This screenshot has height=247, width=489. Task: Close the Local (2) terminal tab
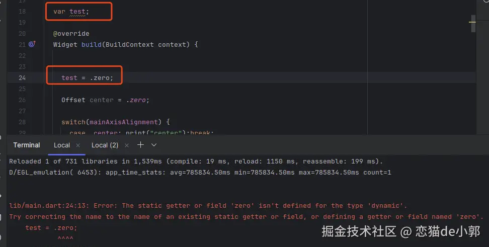126,145
